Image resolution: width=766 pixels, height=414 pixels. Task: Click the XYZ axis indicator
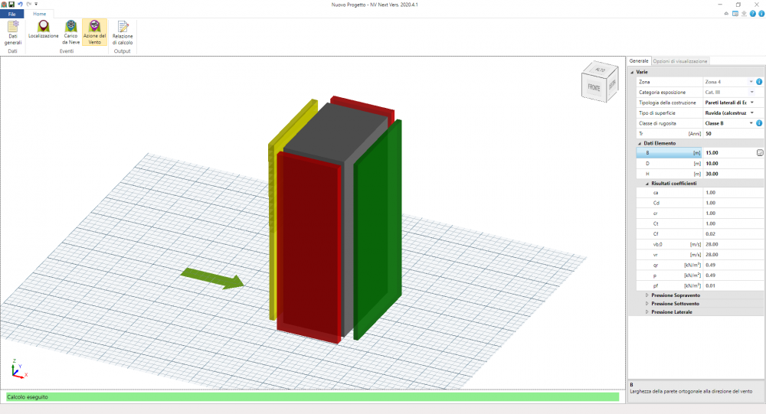(x=18, y=369)
